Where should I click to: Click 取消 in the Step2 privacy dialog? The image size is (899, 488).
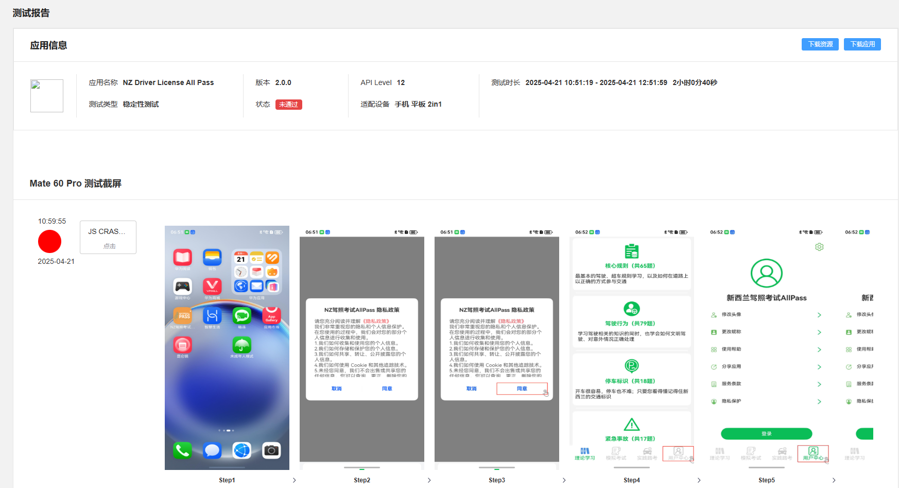pyautogui.click(x=336, y=389)
